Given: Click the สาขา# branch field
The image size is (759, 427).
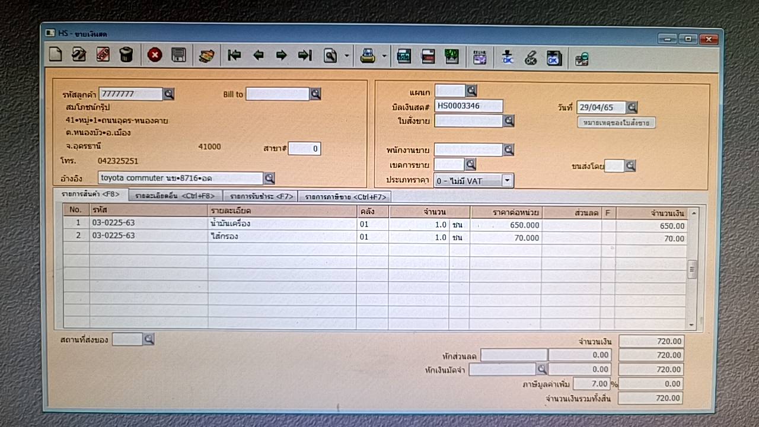Looking at the screenshot, I should pyautogui.click(x=304, y=148).
